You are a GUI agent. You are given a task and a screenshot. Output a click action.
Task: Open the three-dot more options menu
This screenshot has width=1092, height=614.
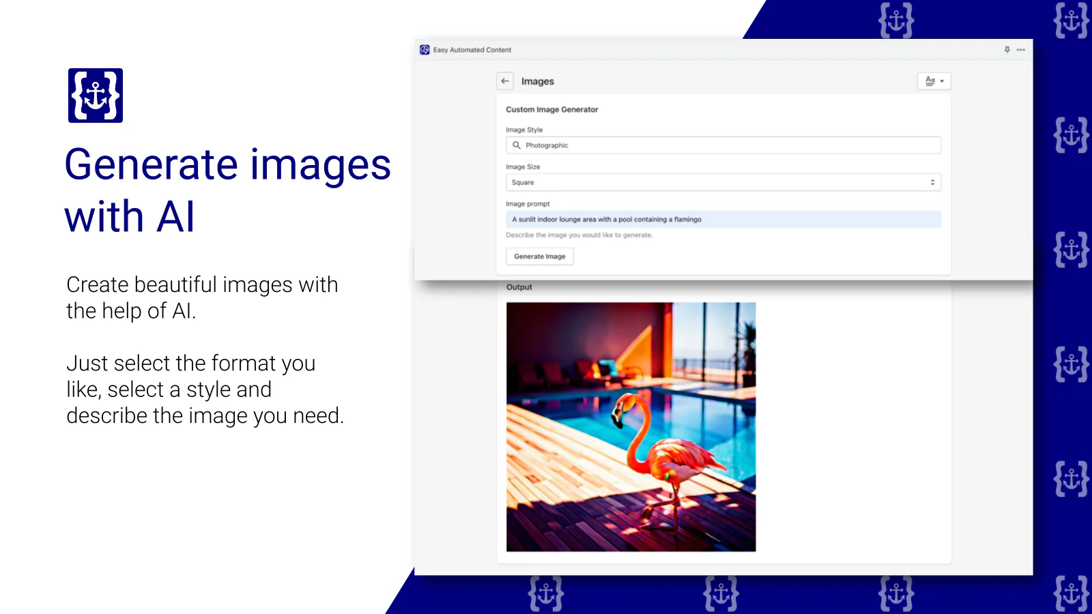click(1021, 50)
